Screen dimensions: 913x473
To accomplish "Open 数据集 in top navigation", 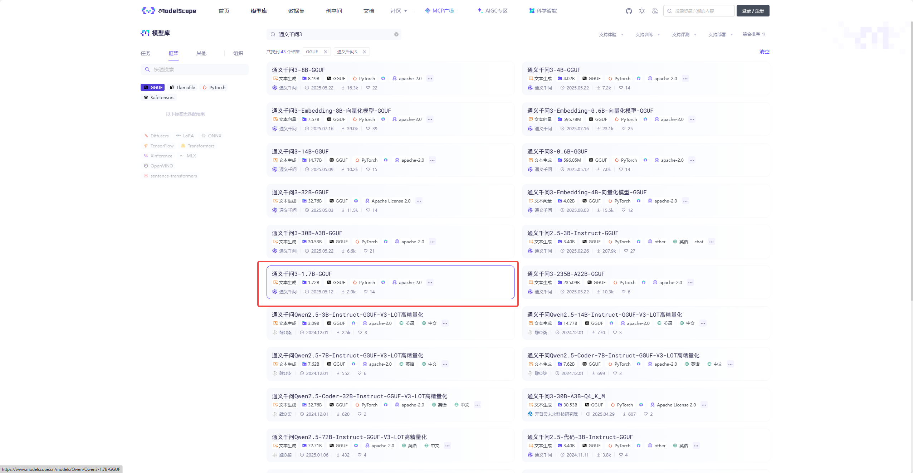I will [296, 11].
